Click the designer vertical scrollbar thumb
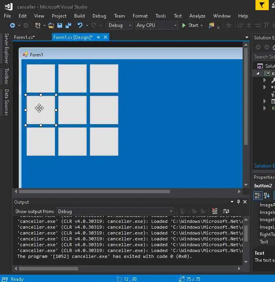275x282 pixels. pos(246,96)
